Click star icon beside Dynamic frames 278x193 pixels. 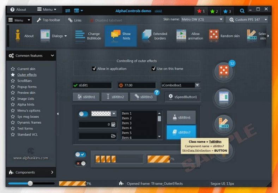tap(13, 122)
